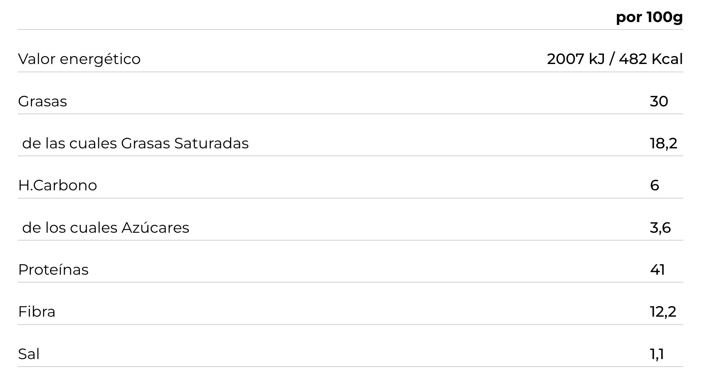Select the 'Fibra' row label
The width and height of the screenshot is (702, 389).
click(37, 312)
